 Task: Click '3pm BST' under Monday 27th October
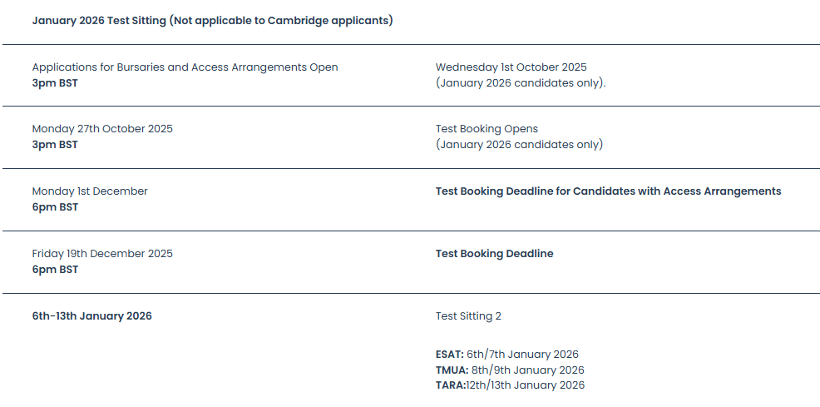pyautogui.click(x=55, y=145)
